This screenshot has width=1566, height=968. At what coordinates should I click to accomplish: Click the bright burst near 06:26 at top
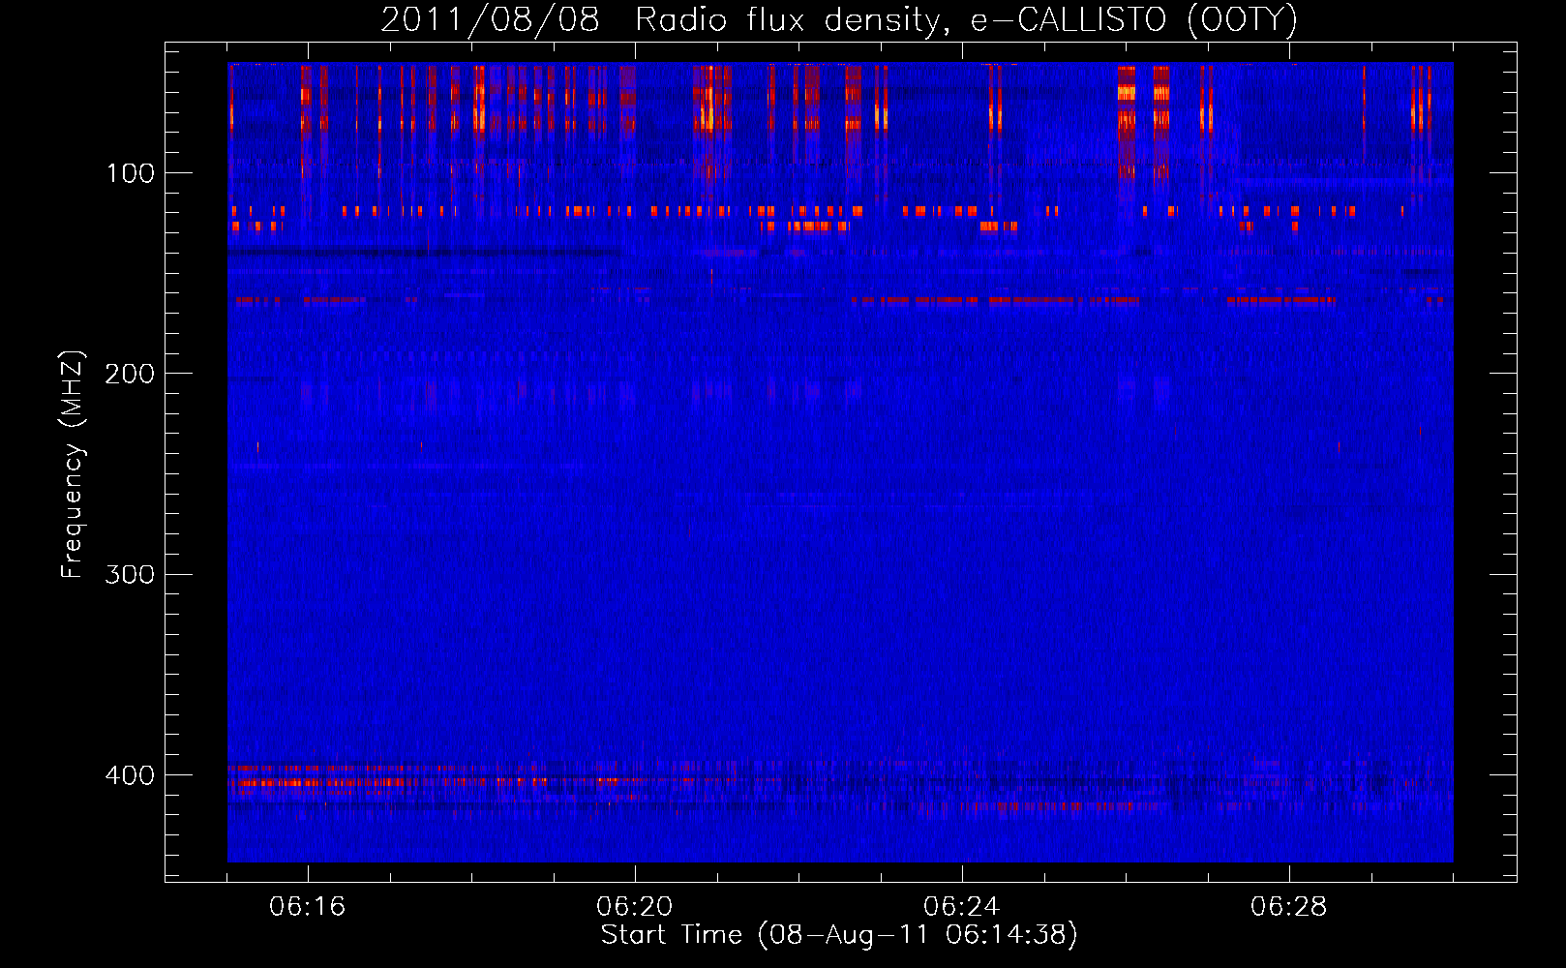pos(1127,97)
